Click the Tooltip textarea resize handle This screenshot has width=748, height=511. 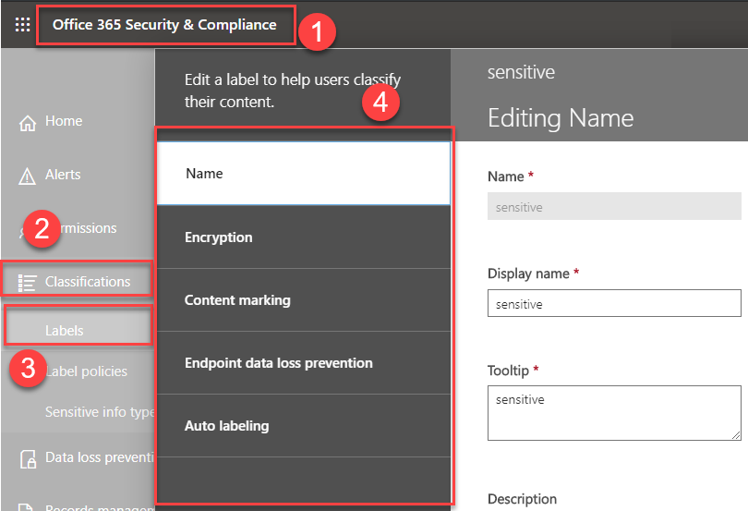point(735,434)
